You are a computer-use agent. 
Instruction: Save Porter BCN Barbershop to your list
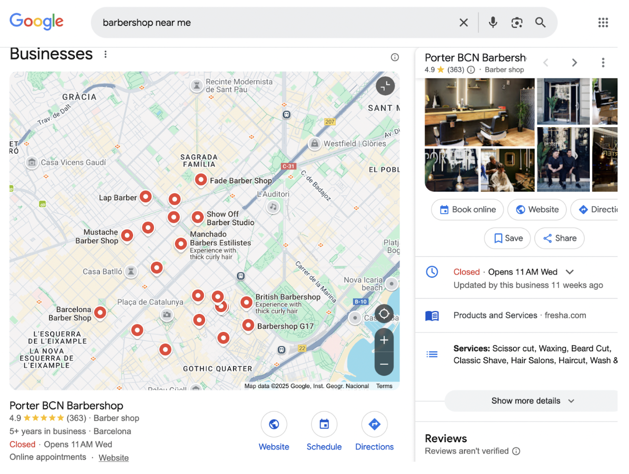click(507, 238)
